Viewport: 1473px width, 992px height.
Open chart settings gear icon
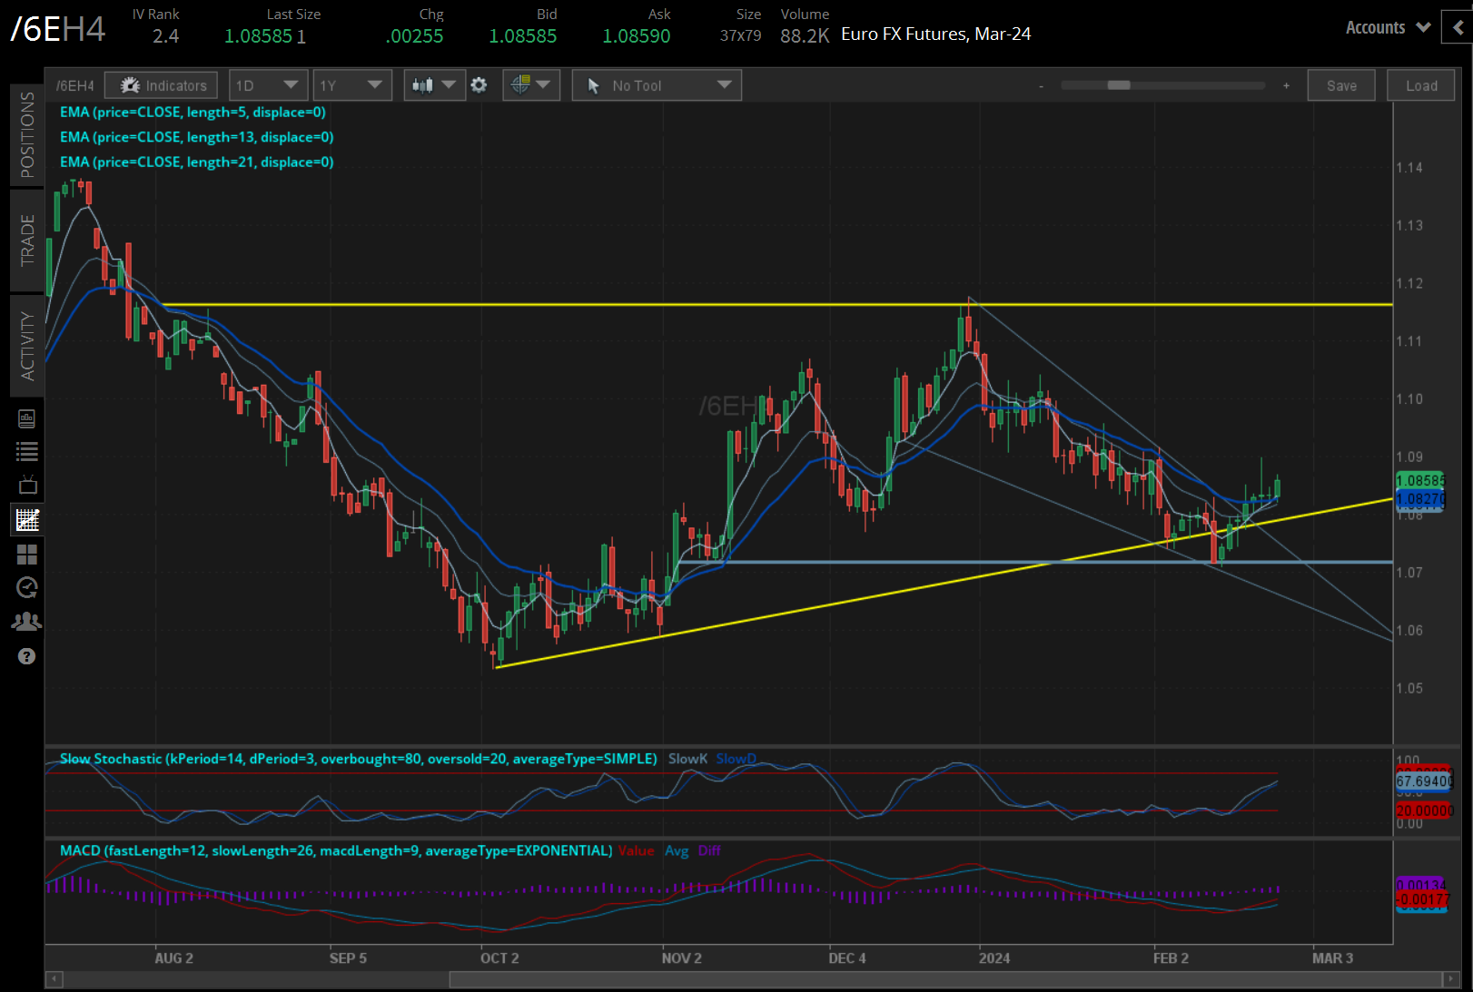[x=479, y=85]
